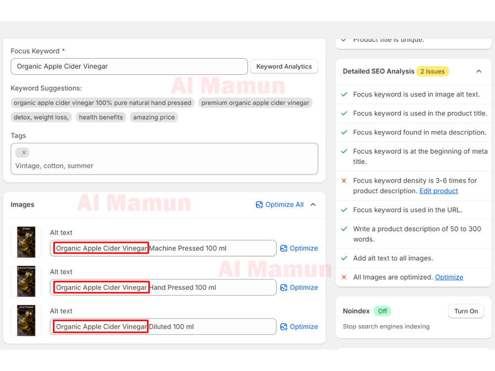
Task: Click the red X icon for keyword density
Action: 344,181
